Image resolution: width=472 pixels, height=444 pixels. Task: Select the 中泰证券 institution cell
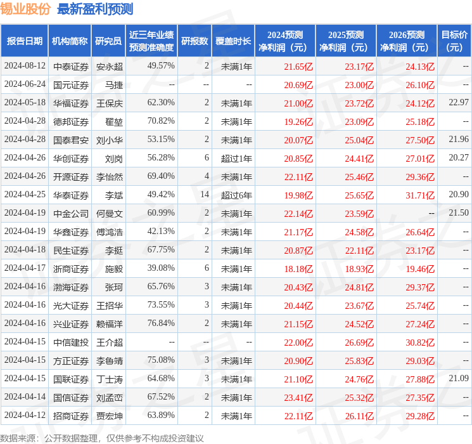coord(71,67)
